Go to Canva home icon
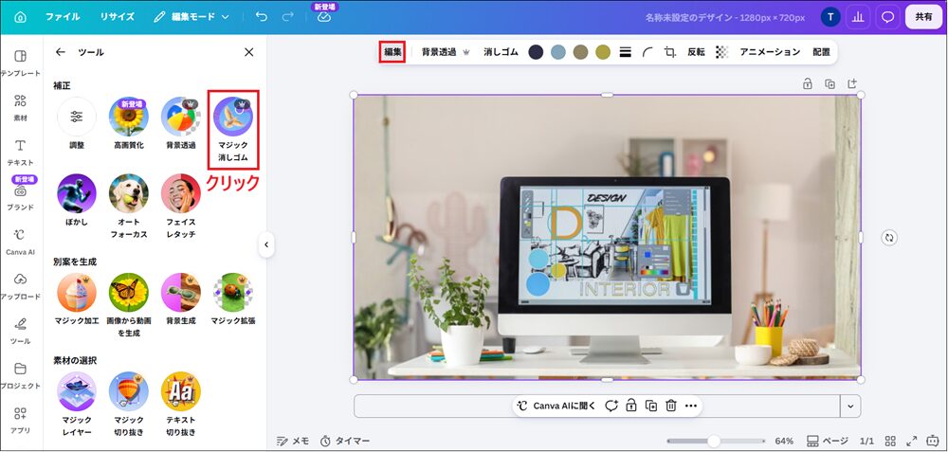Viewport: 948px width, 452px height. [x=20, y=17]
